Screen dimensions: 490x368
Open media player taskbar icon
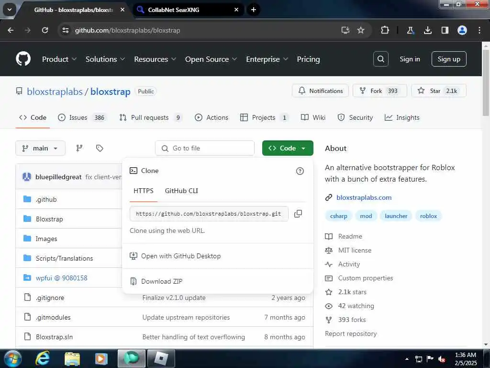pos(101,358)
